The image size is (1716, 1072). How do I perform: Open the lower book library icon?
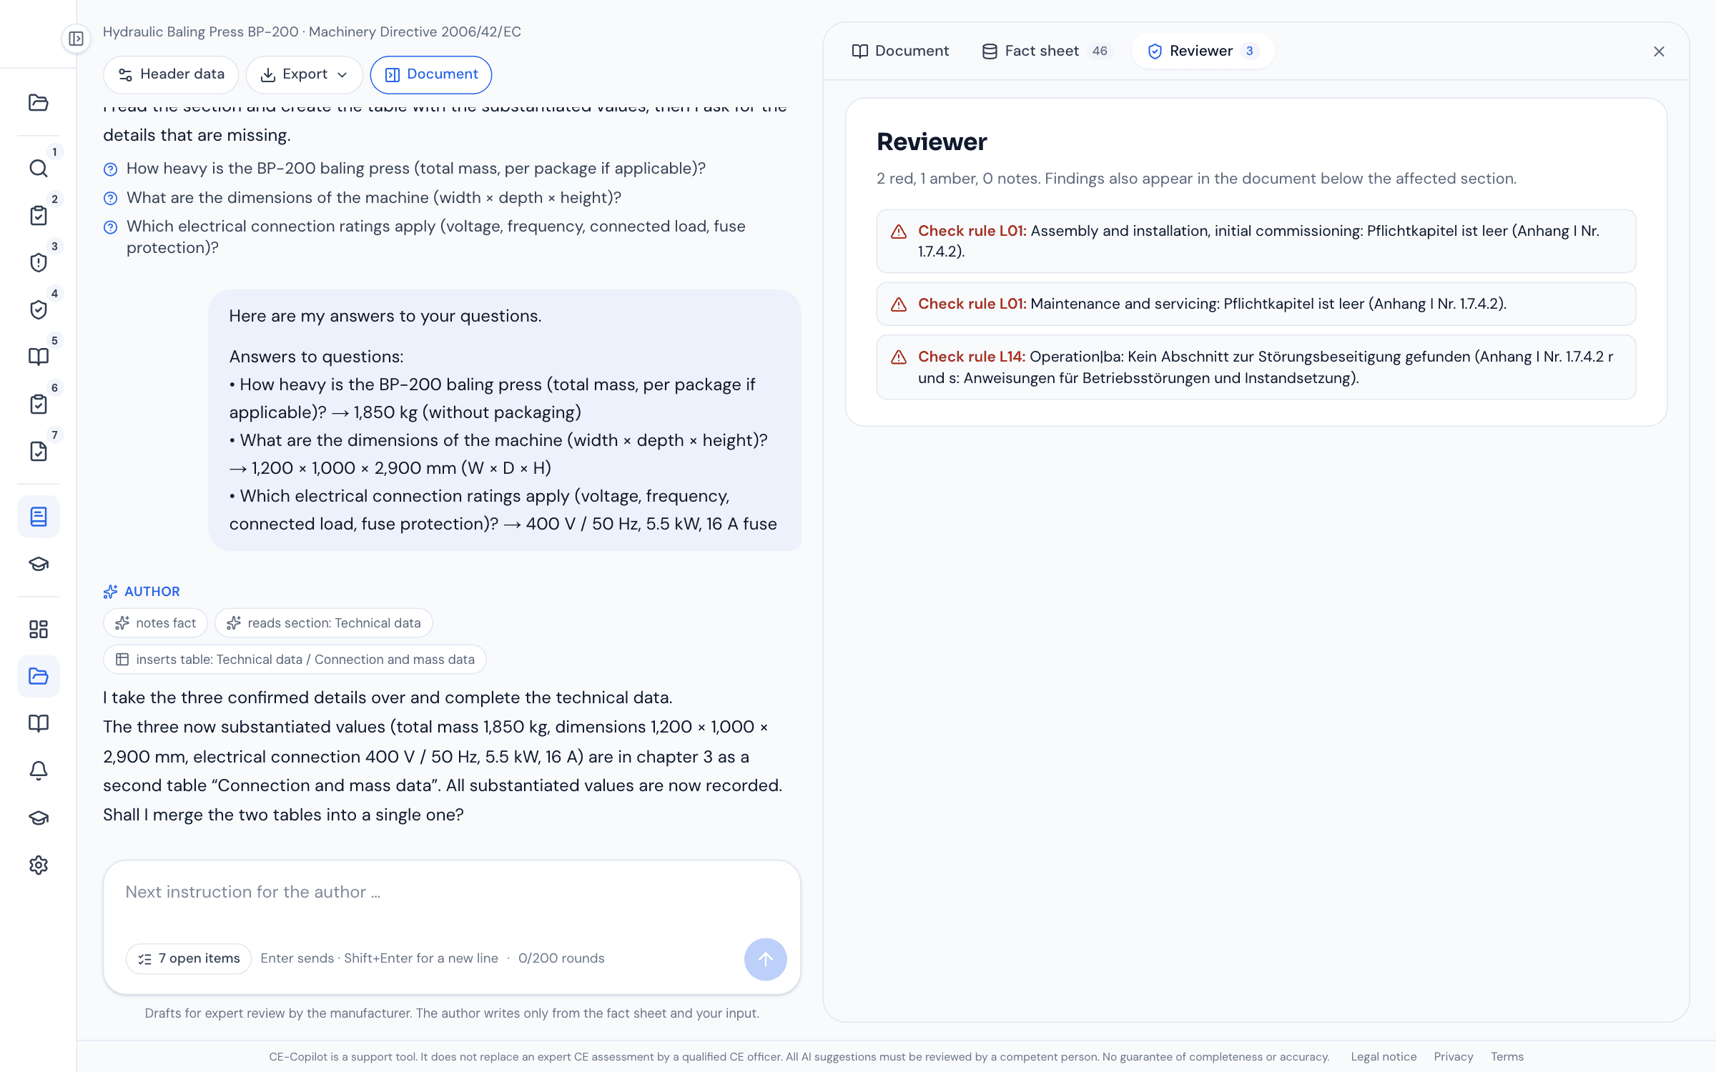[39, 723]
